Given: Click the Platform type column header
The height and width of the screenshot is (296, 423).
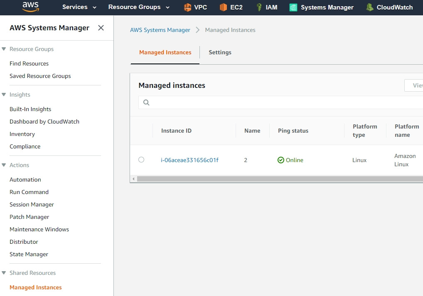Looking at the screenshot, I should 365,131.
